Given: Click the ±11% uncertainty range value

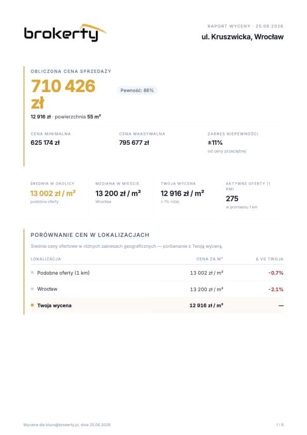Looking at the screenshot, I should pyautogui.click(x=215, y=143).
